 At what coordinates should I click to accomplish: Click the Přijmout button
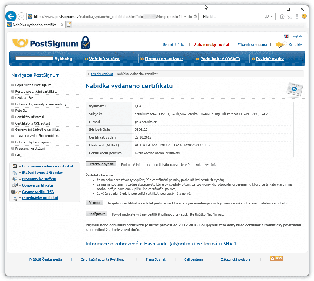[x=95, y=203]
